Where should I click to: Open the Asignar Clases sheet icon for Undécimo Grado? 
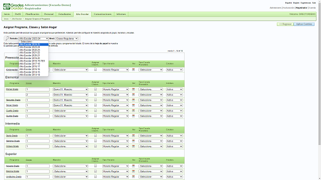[95, 176]
